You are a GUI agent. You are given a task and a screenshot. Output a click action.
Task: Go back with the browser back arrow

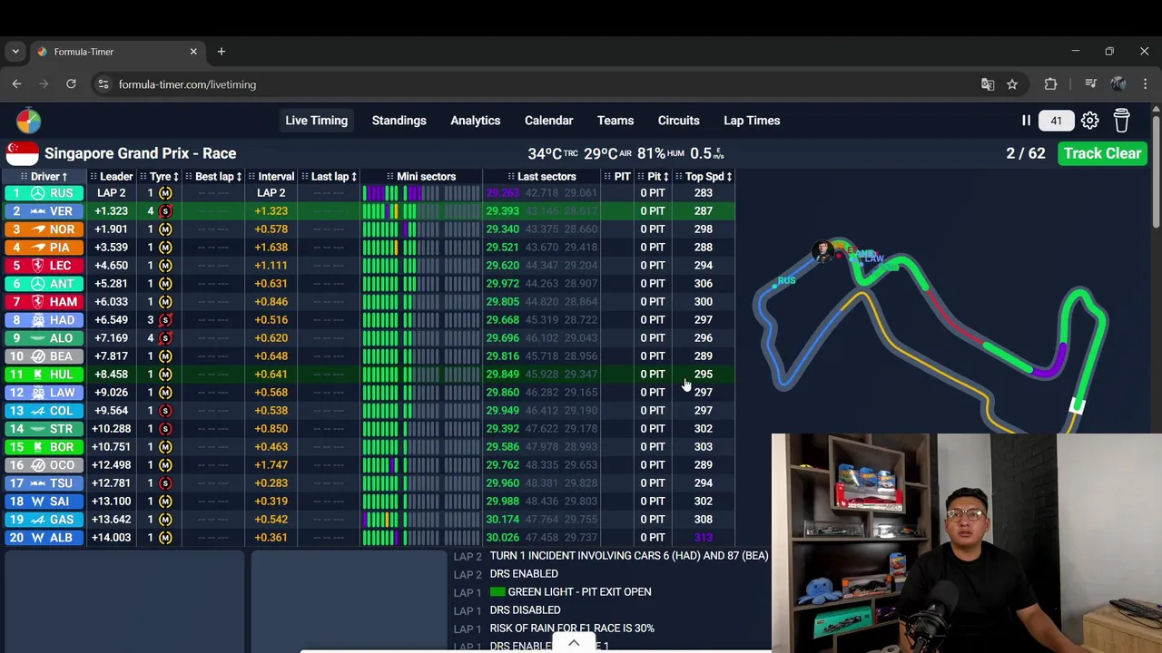[x=16, y=84]
